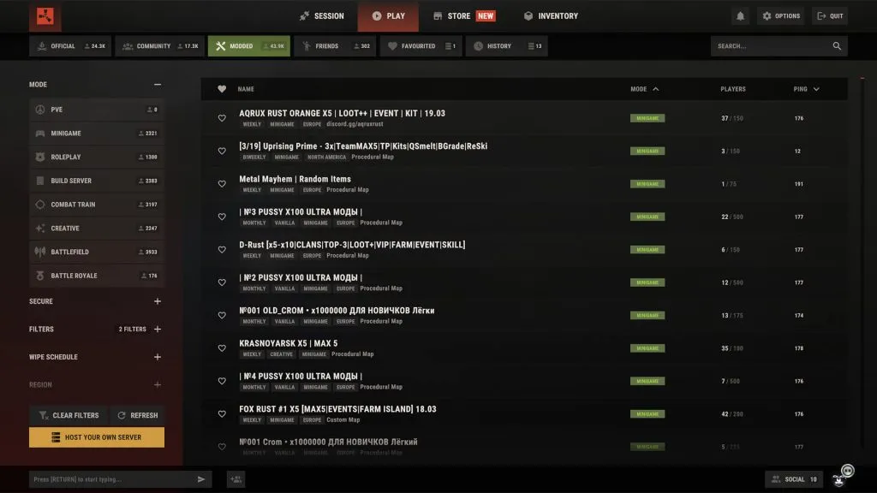Open the invite friends icon beside chat

click(236, 479)
